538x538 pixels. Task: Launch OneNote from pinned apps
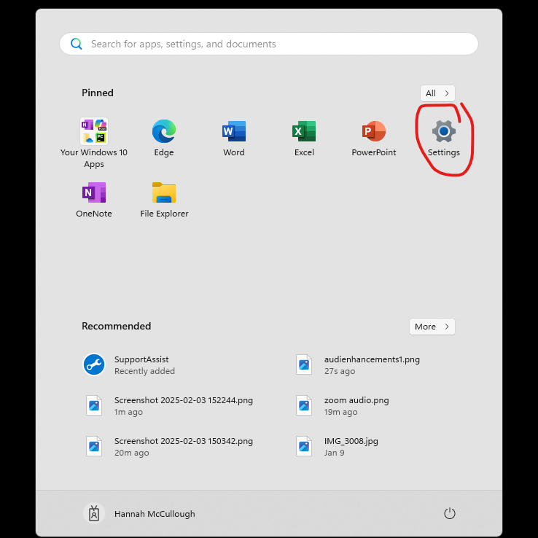click(x=94, y=193)
